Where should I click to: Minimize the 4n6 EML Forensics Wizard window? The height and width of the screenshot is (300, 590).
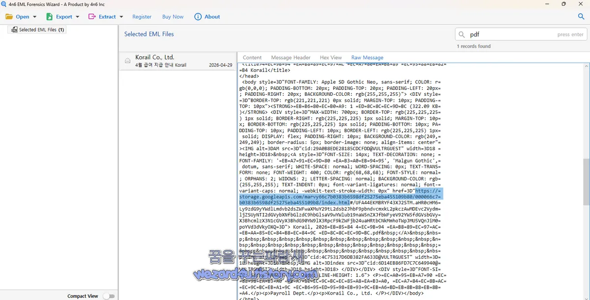coord(547,3)
